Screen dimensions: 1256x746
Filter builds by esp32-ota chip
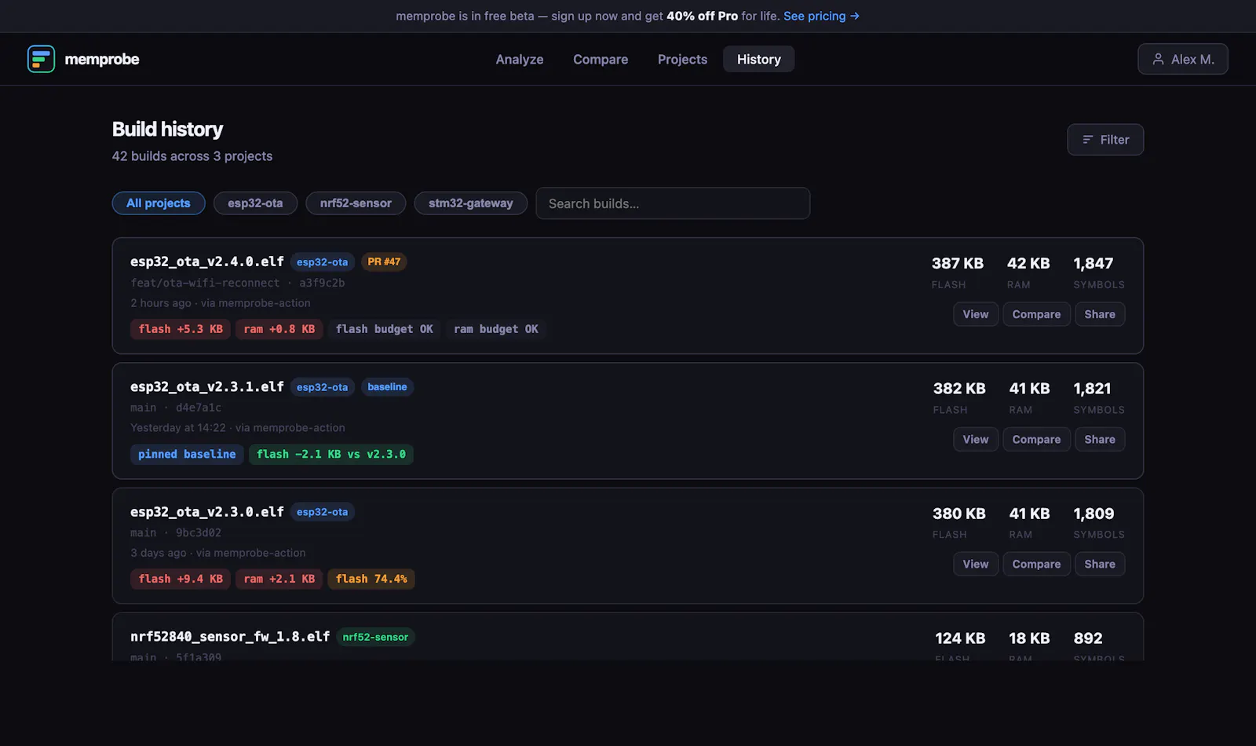pos(255,203)
